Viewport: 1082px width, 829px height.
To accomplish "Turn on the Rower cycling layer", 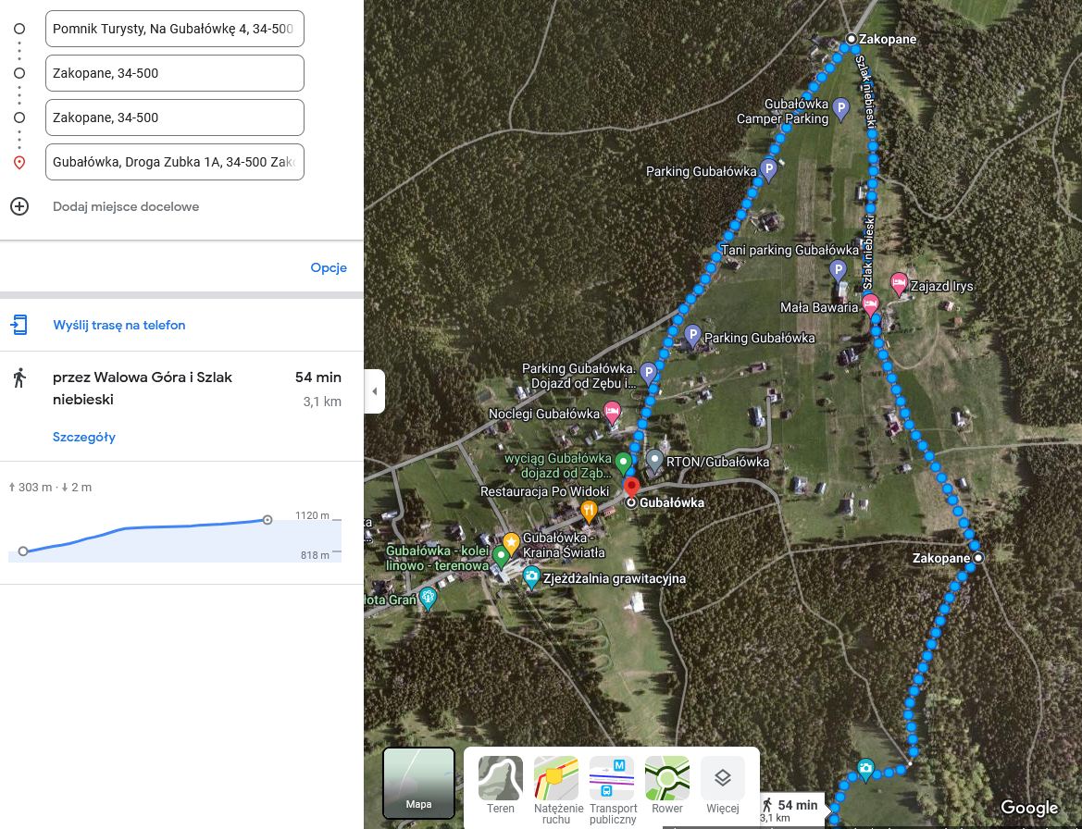I will click(x=667, y=786).
